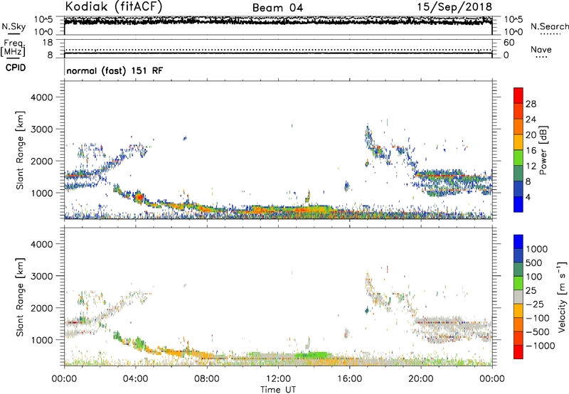Click the blue top of Velocity color bar
569x394 pixels.
(x=519, y=242)
